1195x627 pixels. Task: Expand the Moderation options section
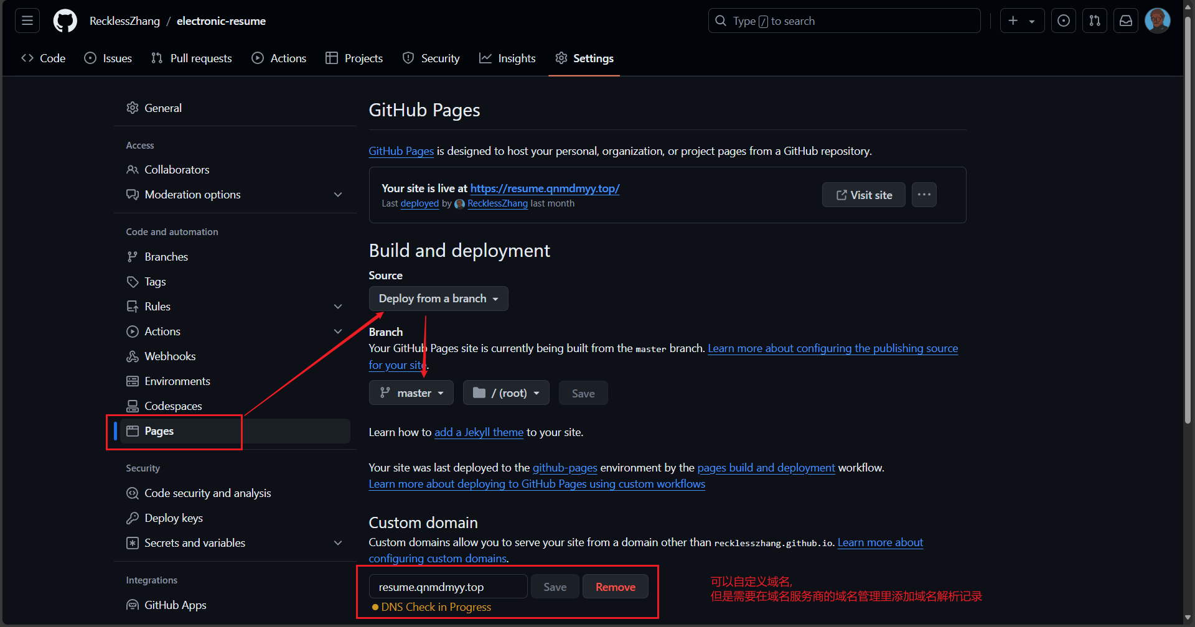click(x=338, y=195)
